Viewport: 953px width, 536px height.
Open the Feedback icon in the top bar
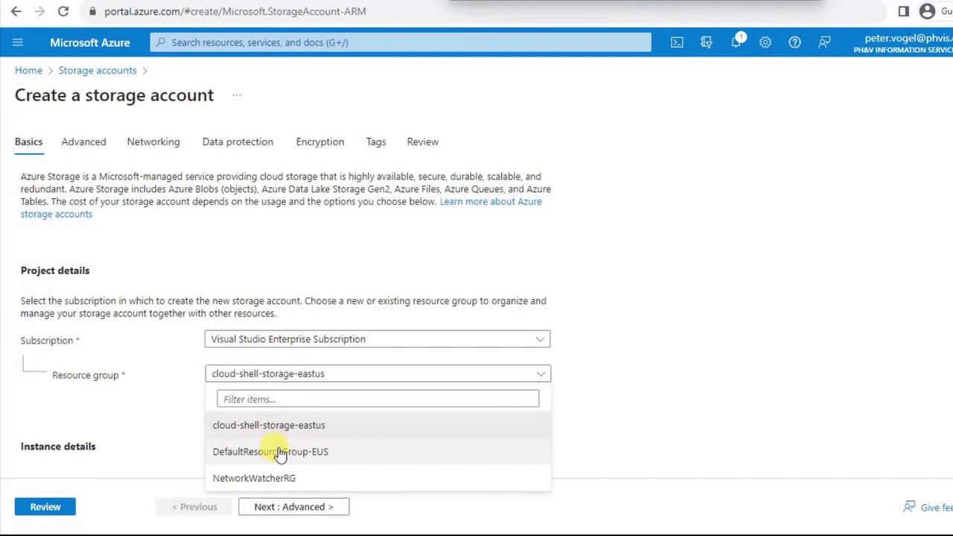click(824, 42)
